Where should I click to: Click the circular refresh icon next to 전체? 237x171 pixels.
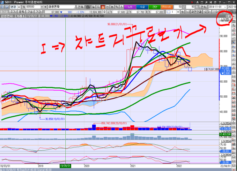pos(88,7)
